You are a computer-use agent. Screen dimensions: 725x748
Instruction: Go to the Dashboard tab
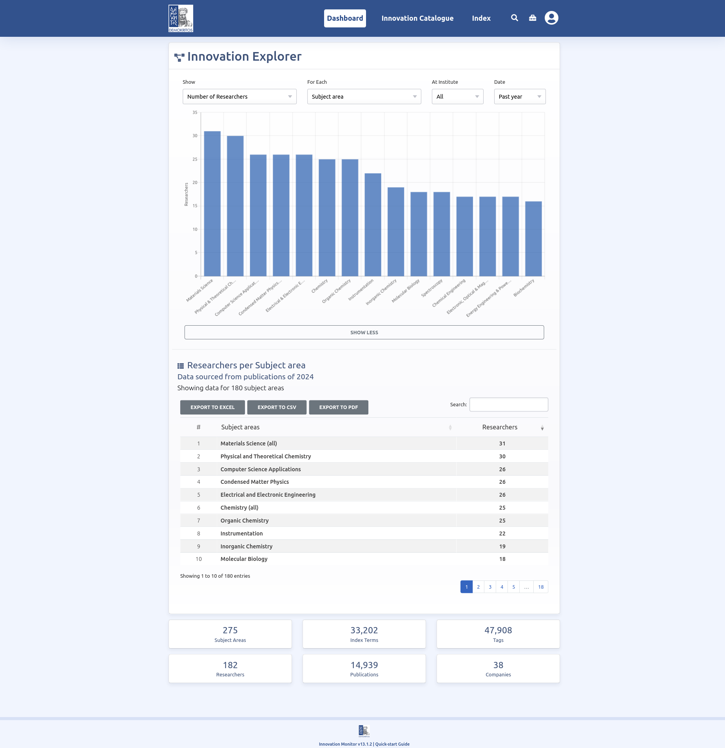tap(345, 18)
